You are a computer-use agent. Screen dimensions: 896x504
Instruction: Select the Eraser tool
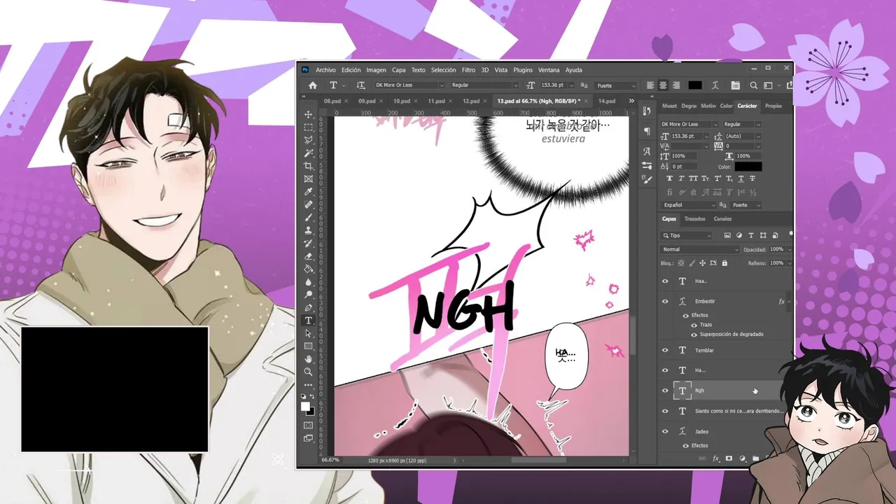308,256
